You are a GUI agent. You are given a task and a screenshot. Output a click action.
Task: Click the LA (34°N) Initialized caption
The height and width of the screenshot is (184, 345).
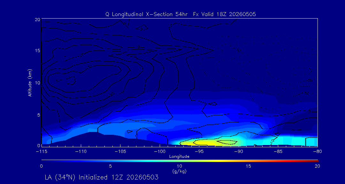pyautogui.click(x=101, y=177)
